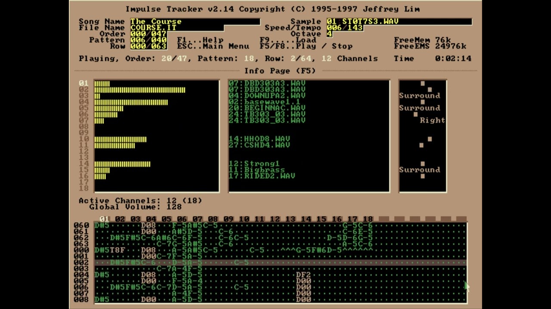This screenshot has height=309, width=551.
Task: Click the Song Name field "The Course"
Action: pyautogui.click(x=195, y=21)
